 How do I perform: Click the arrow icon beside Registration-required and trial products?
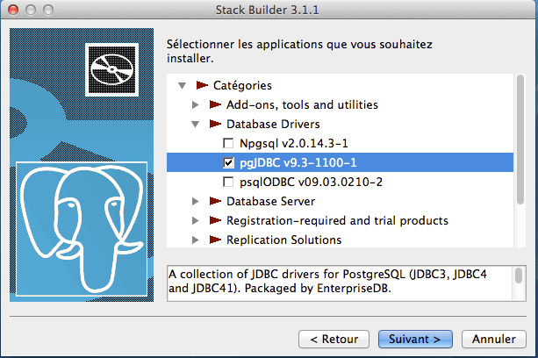[213, 221]
